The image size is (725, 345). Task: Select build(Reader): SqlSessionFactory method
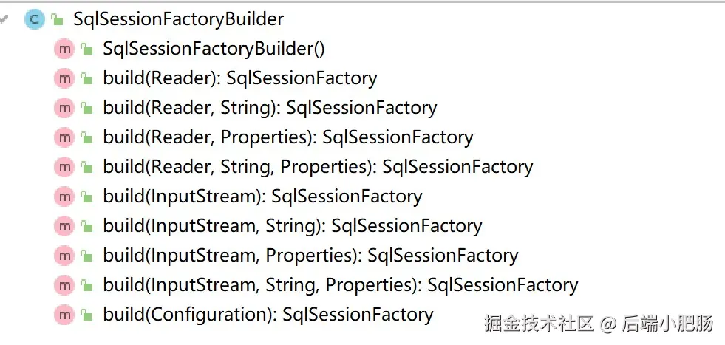tap(239, 78)
